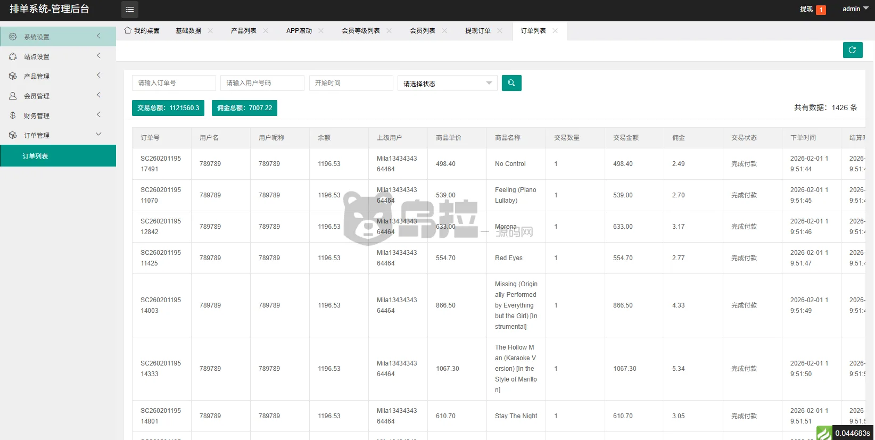Viewport: 875px width, 440px height.
Task: Open the 请选择状态 status dropdown
Action: (x=448, y=83)
